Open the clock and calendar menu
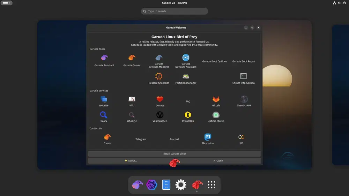 coord(174,3)
